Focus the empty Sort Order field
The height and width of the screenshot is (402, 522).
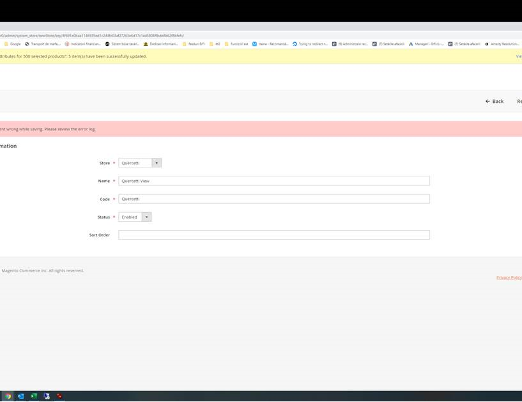pyautogui.click(x=273, y=235)
